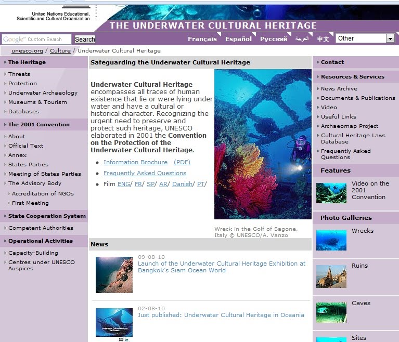Open the Information Brochure link
Screen dimensions: 399x342
pos(135,162)
